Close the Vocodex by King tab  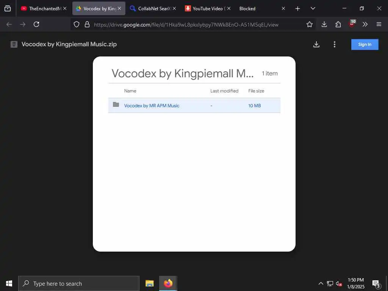click(x=119, y=8)
